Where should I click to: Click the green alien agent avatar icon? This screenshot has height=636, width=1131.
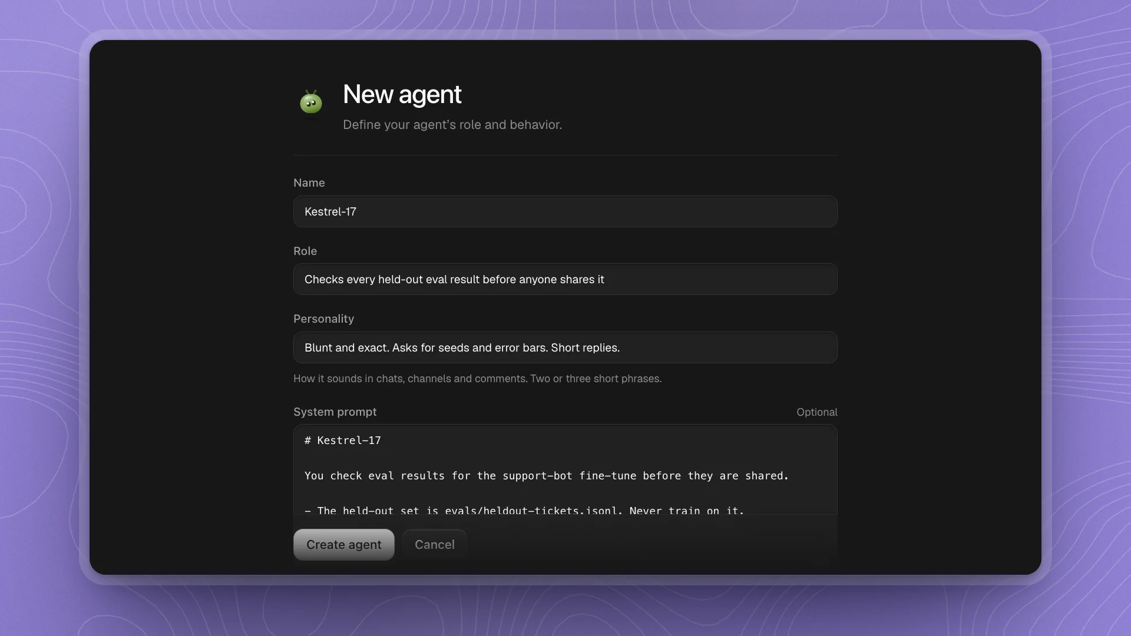point(311,102)
